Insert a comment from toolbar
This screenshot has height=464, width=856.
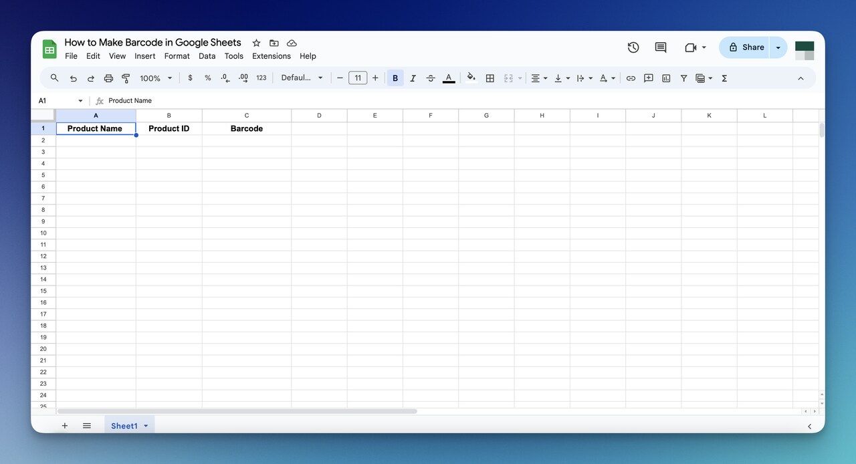(649, 78)
